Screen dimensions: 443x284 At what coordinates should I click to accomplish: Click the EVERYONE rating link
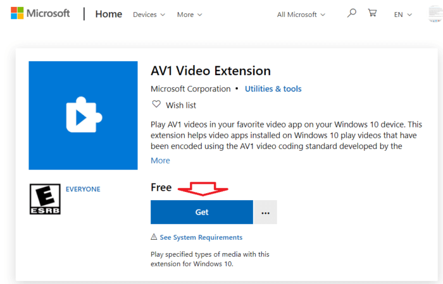(x=83, y=189)
